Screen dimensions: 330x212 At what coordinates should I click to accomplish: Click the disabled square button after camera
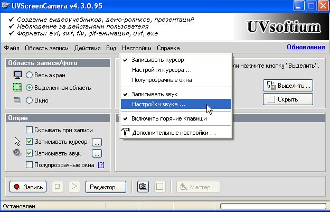tap(160, 187)
